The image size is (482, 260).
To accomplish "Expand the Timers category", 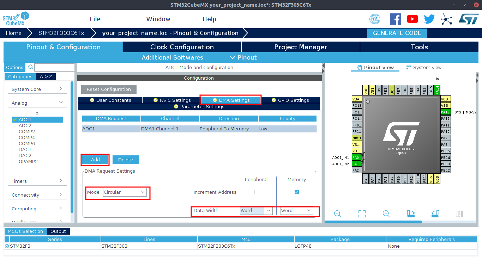I will tap(37, 181).
